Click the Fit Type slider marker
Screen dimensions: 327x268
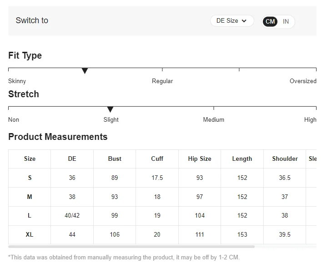coord(85,71)
